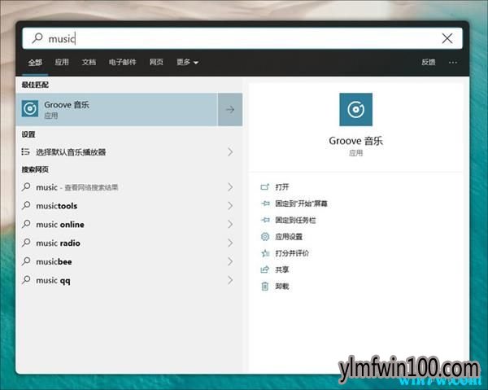
Task: Switch to the 应用 tab
Action: click(x=62, y=62)
